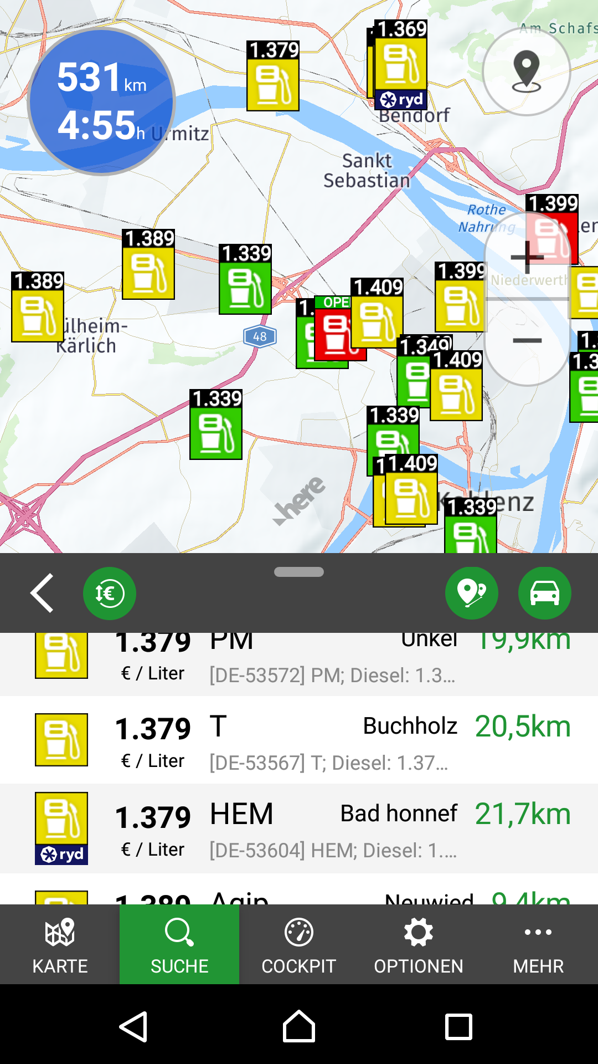Switch to the KARTE tab
The width and height of the screenshot is (598, 1064).
tap(60, 944)
